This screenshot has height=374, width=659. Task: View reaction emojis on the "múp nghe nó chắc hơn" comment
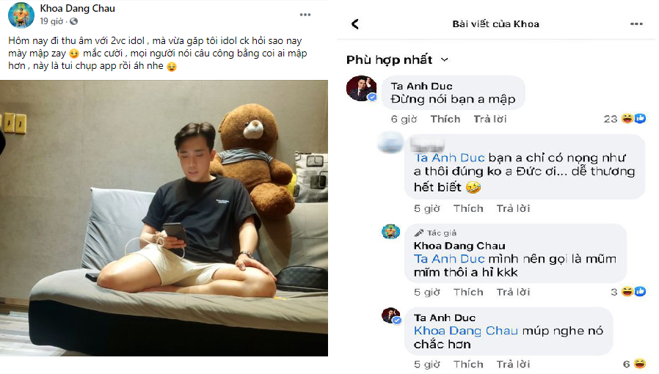pos(639,364)
